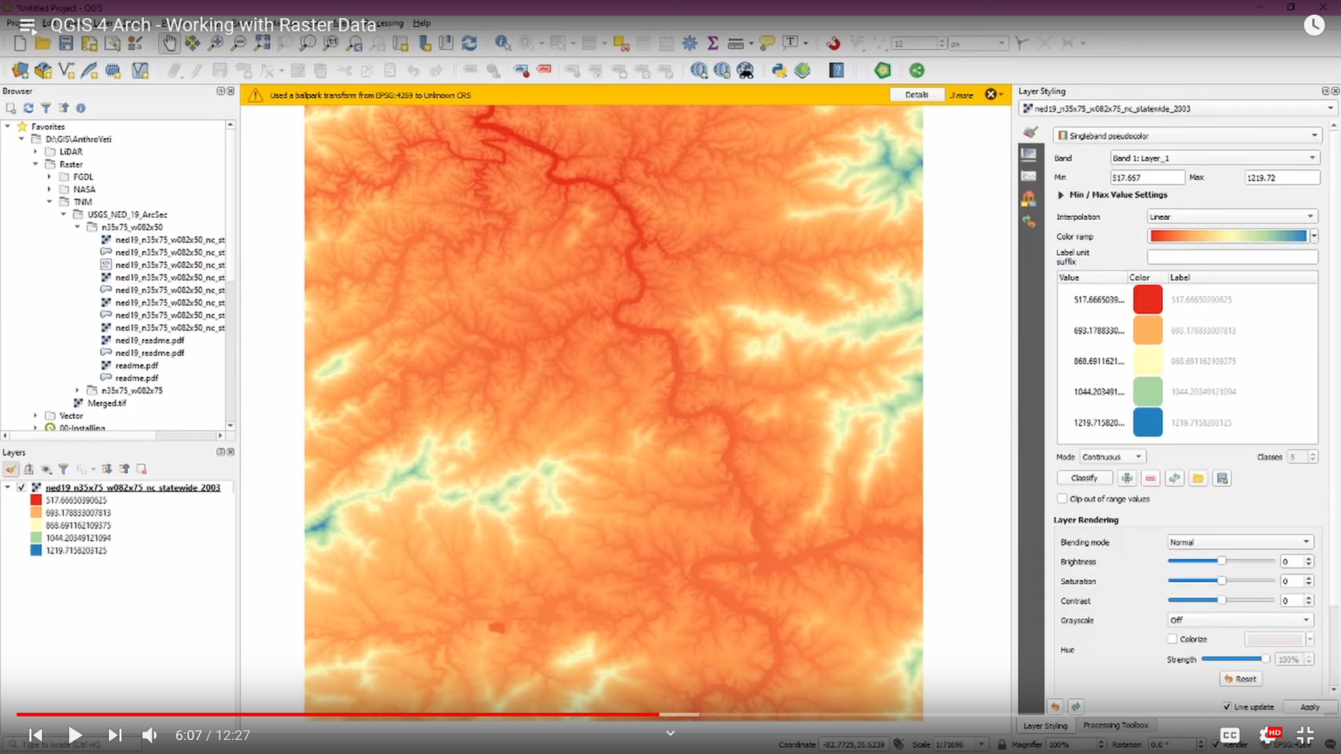Click the New Bookmark icon
The width and height of the screenshot is (1341, 754).
[x=426, y=43]
